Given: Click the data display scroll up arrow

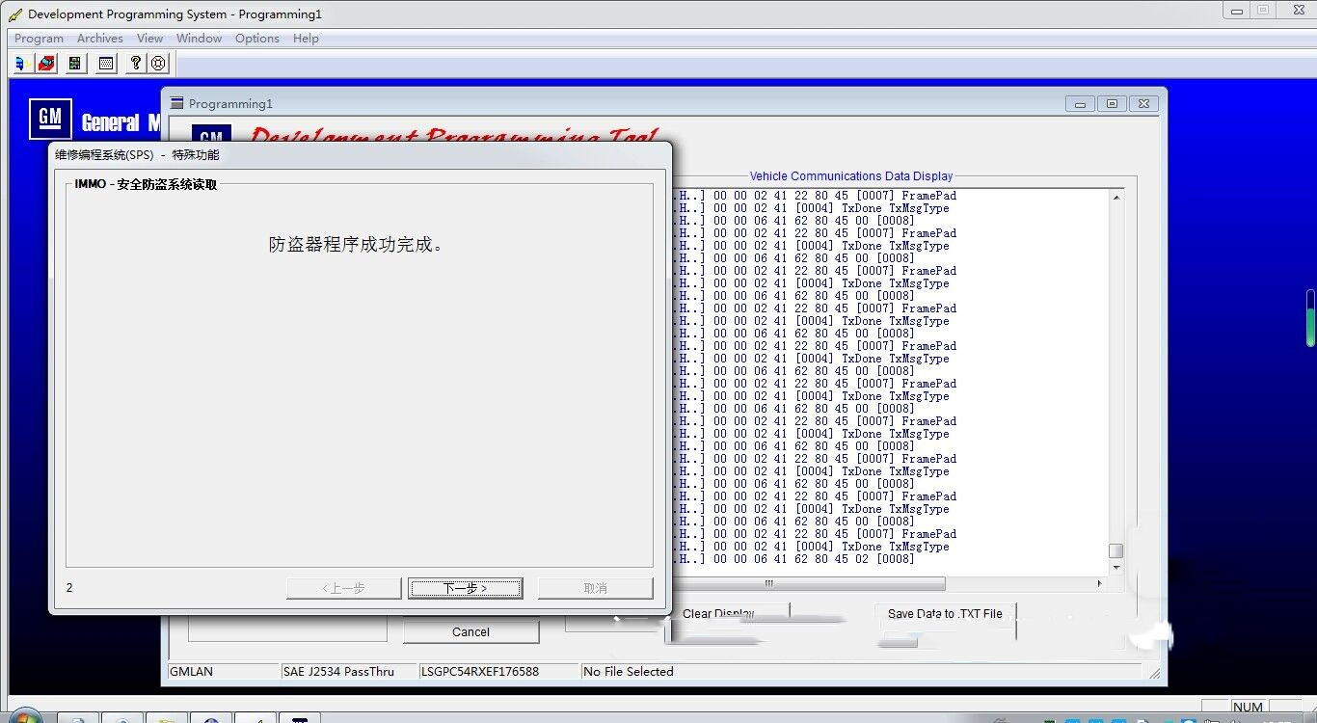Looking at the screenshot, I should pos(1116,198).
